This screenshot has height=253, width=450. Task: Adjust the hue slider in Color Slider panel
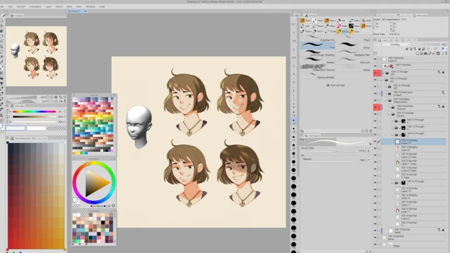pos(34,112)
